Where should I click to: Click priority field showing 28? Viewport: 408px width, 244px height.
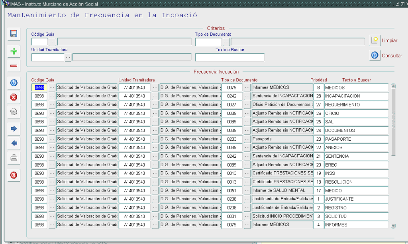tap(318, 96)
